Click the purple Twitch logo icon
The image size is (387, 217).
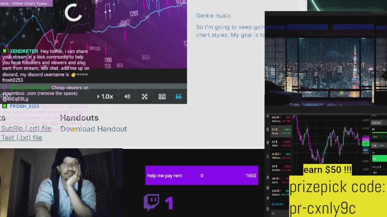[x=151, y=202]
